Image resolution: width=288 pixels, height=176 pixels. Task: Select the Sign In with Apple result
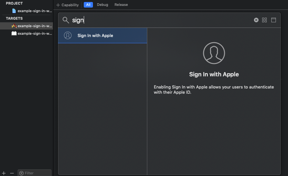coord(102,35)
